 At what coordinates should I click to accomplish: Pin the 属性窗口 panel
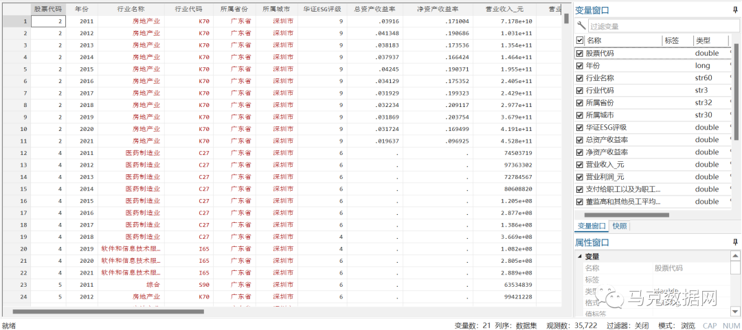point(735,242)
